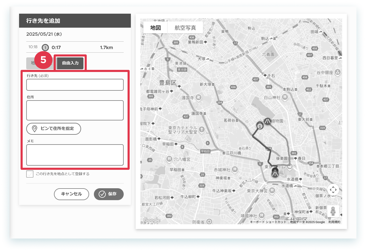Click the checkmark icon in 保存 button
Image resolution: width=366 pixels, height=251 pixels.
[x=102, y=194]
